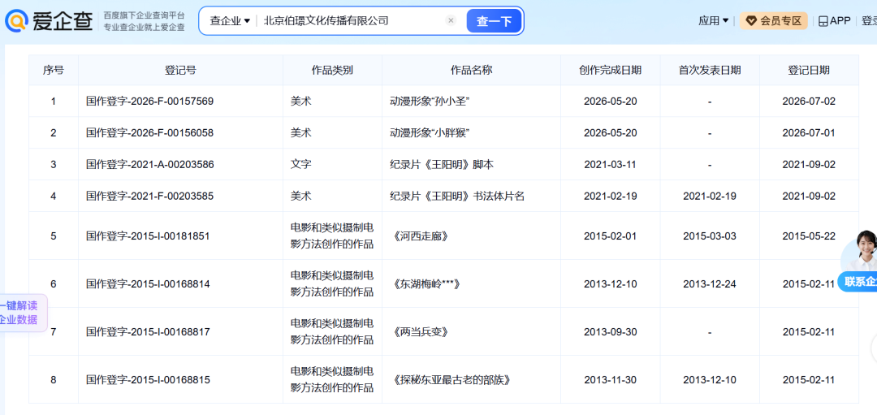
Task: Select registration 国作登字-2015-I-00181851
Action: point(148,236)
